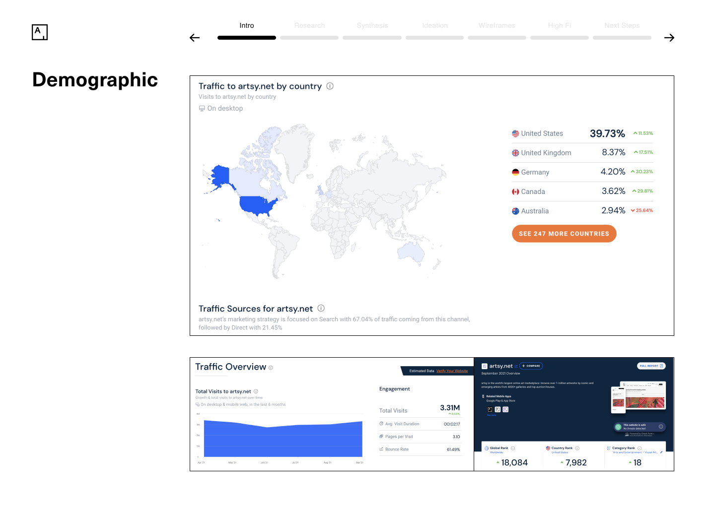The width and height of the screenshot is (715, 508).
Task: Click the Country Rank info icon
Action: click(577, 448)
